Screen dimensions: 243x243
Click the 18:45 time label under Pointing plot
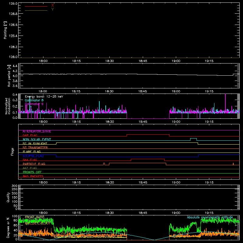pyautogui.click(x=143, y=61)
